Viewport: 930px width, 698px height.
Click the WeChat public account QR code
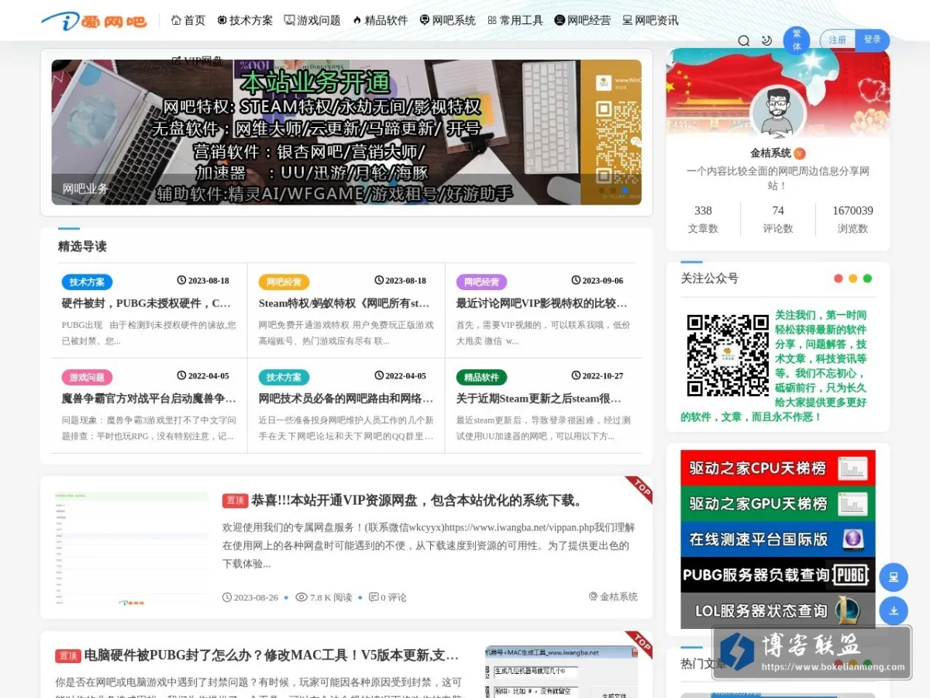point(728,354)
